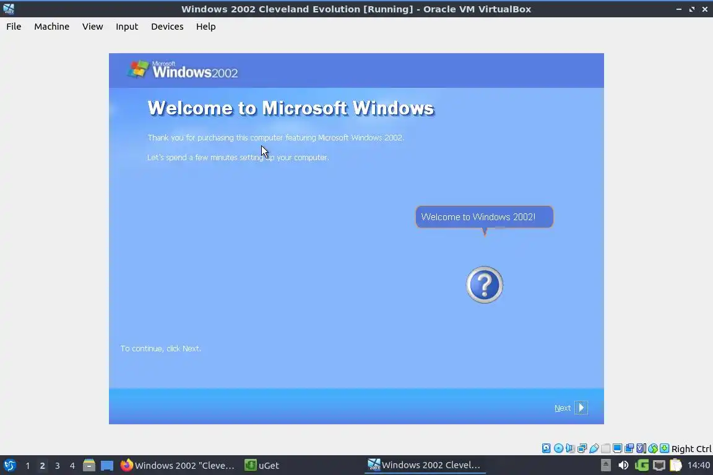
Task: Click the eject removable media tray icon
Action: pyautogui.click(x=606, y=466)
